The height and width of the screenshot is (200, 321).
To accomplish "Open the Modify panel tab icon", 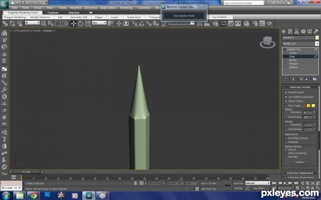I will click(290, 31).
